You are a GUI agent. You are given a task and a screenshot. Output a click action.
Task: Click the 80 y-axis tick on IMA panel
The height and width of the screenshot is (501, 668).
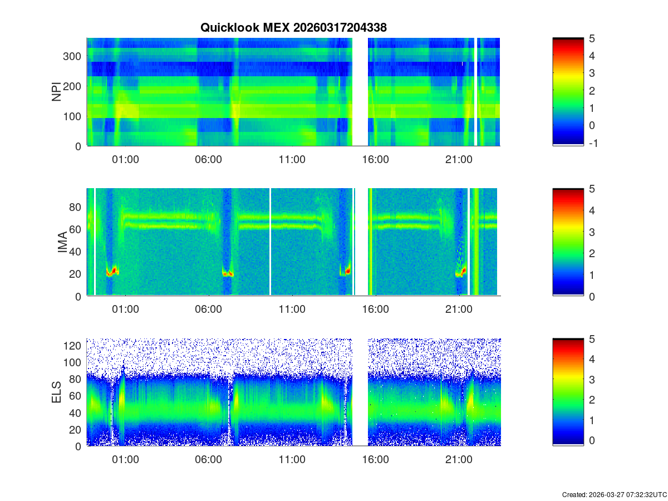(76, 207)
